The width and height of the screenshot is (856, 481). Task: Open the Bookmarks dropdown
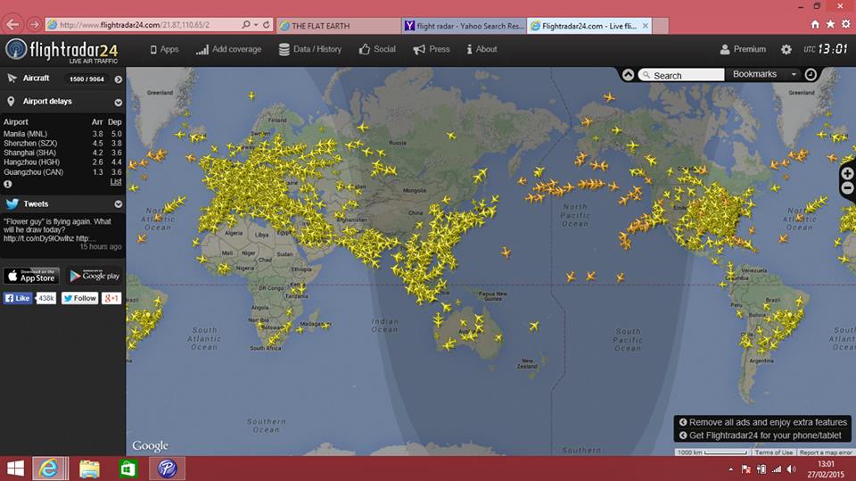[763, 74]
